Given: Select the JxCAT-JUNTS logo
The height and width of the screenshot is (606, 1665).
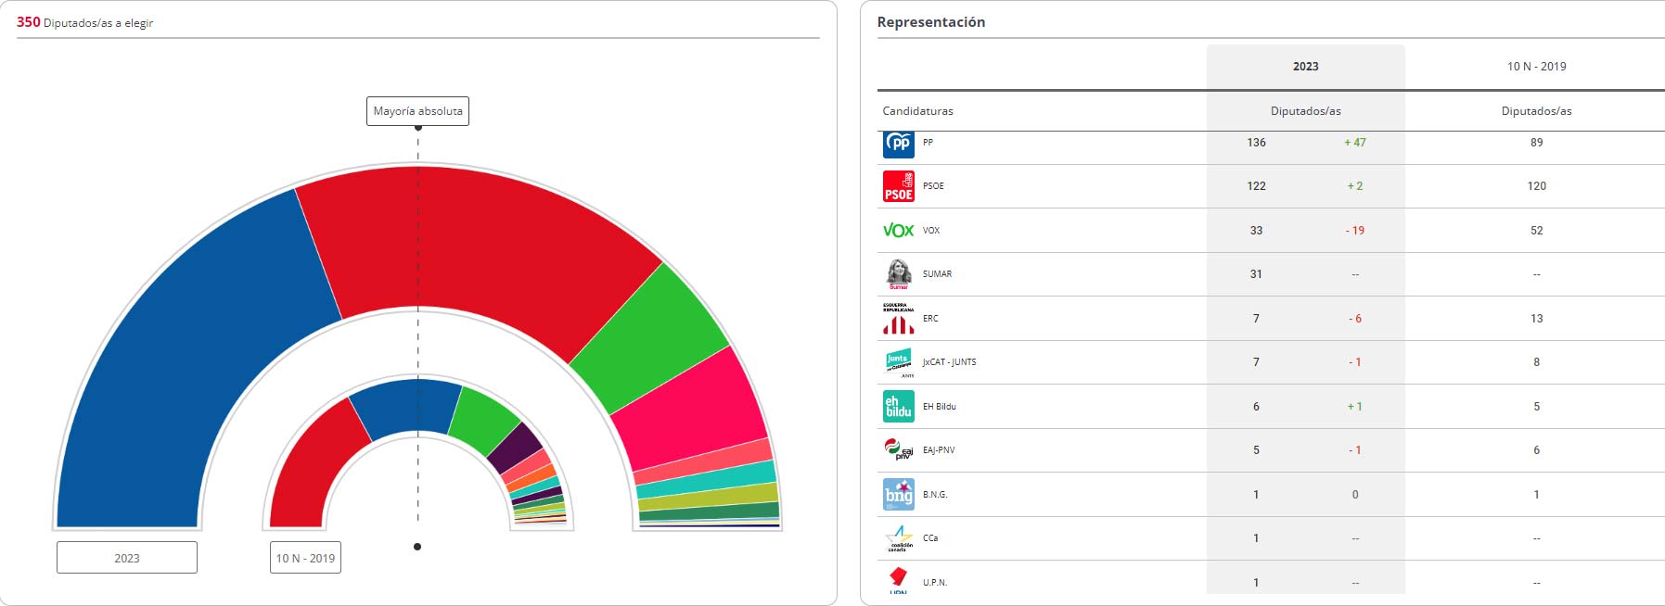Looking at the screenshot, I should pyautogui.click(x=898, y=362).
